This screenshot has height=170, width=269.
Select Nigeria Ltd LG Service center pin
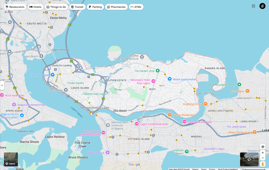(22, 115)
